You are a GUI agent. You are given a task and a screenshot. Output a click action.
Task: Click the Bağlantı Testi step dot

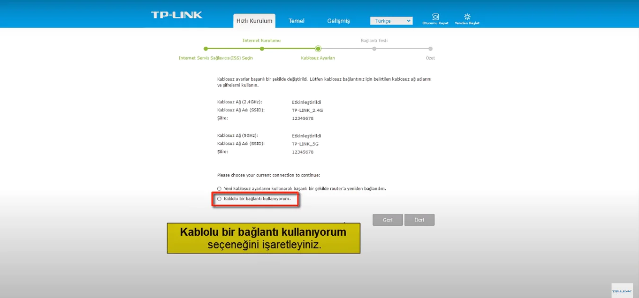click(374, 48)
